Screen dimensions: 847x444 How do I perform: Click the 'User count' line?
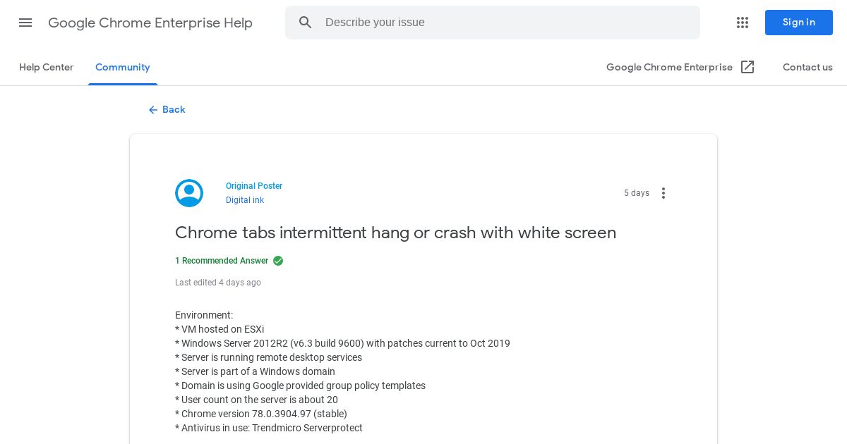[256, 400]
